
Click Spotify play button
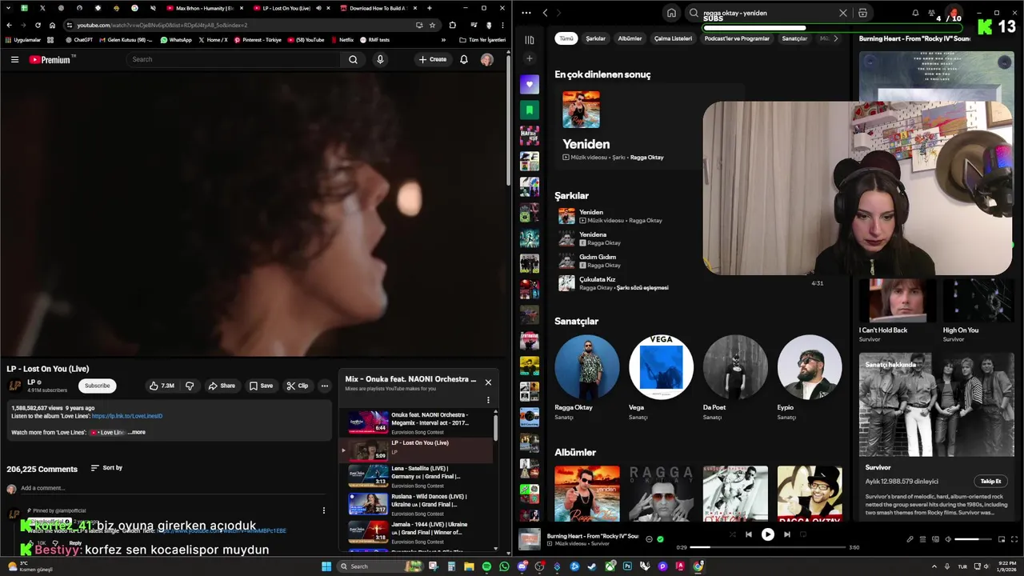[767, 534]
